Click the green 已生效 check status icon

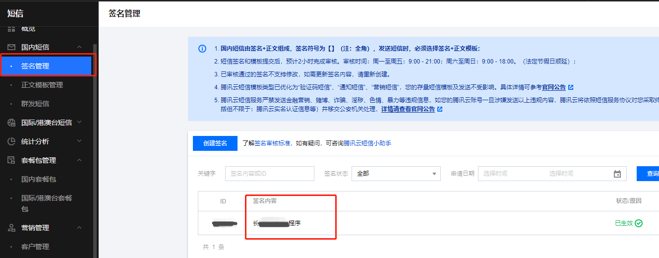coord(639,223)
